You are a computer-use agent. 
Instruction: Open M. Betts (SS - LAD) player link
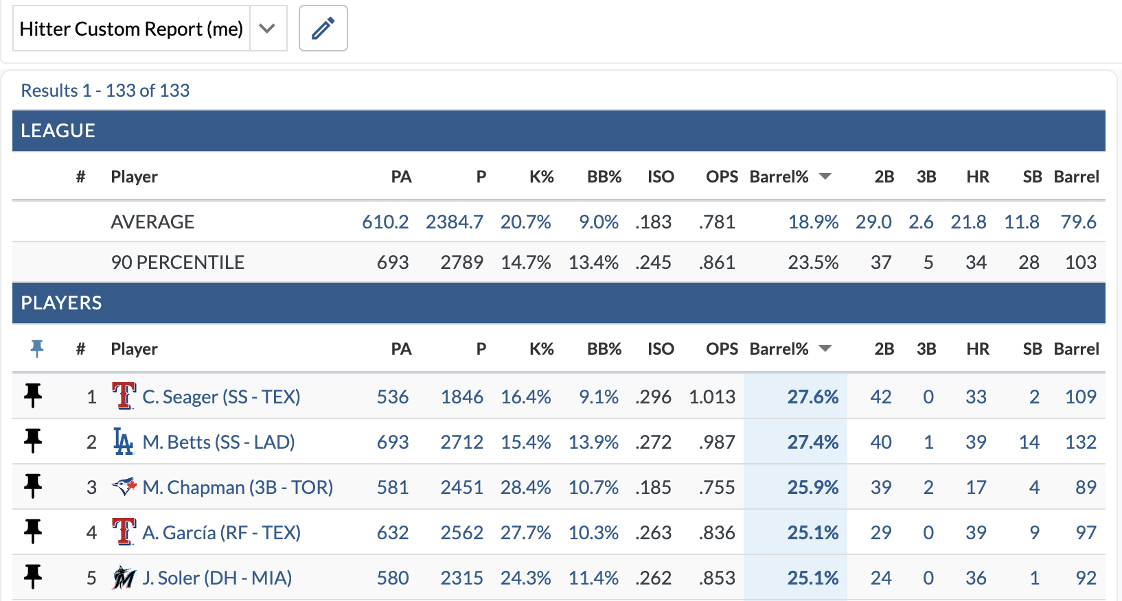tap(218, 442)
